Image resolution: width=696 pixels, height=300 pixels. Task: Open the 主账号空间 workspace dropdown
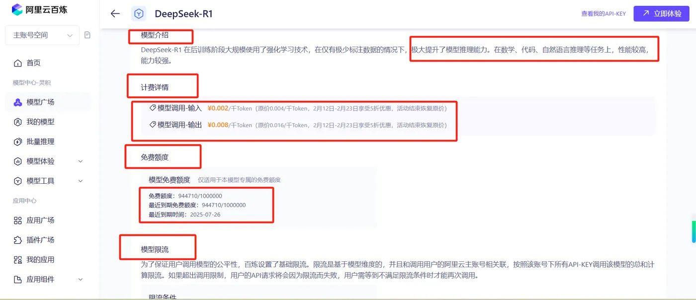point(42,35)
